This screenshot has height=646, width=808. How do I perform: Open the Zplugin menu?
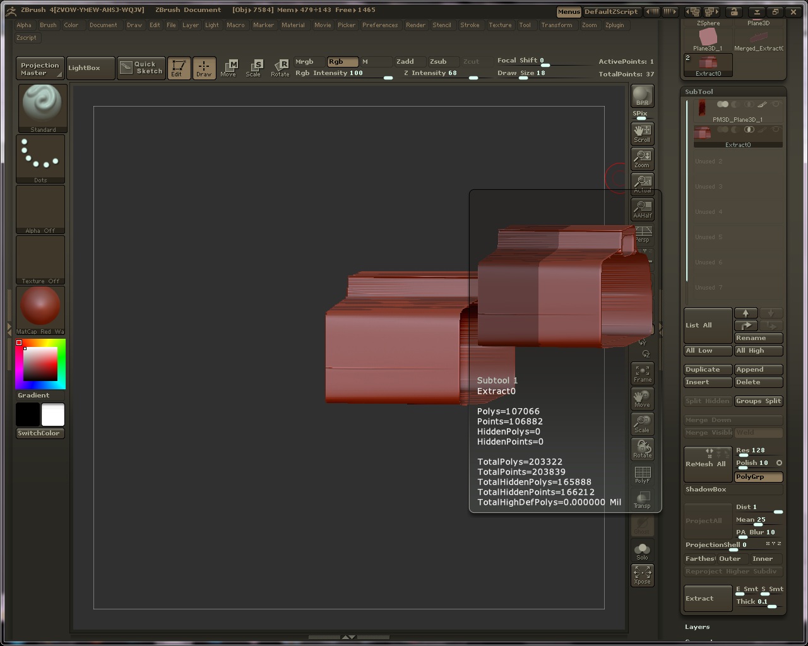coord(616,25)
